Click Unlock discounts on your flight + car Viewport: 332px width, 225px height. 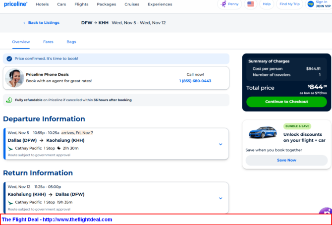tap(304, 137)
